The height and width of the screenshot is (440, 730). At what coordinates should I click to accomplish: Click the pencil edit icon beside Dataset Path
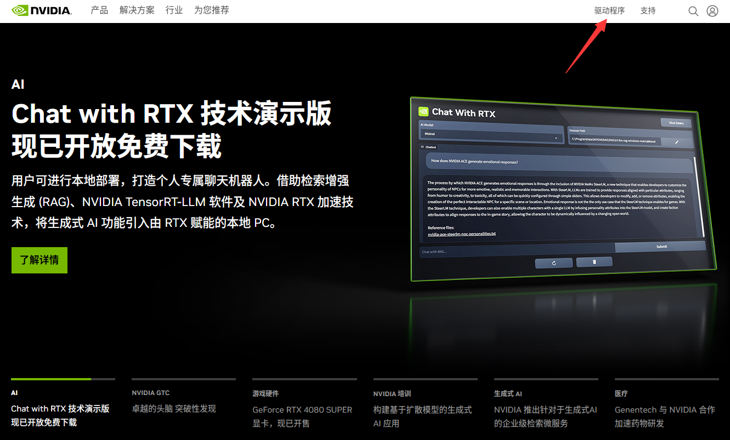[676, 142]
